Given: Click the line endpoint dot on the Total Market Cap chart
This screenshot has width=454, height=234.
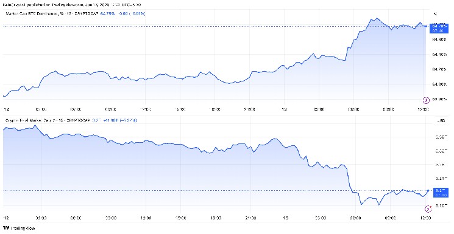Looking at the screenshot, I should 428,190.
